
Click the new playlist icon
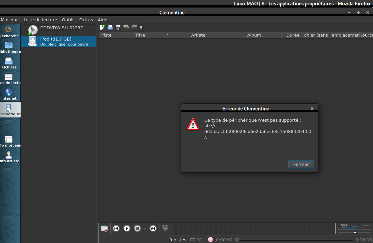coord(102,27)
